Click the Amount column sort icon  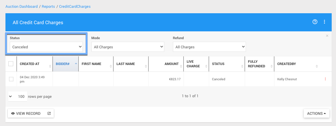click(181, 66)
